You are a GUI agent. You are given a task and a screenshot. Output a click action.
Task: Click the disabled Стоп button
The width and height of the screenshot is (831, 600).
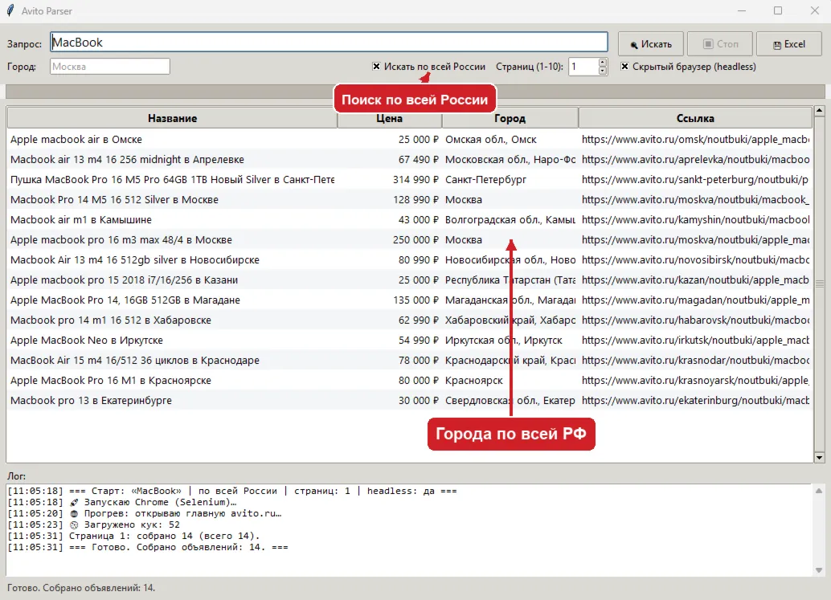pyautogui.click(x=720, y=44)
